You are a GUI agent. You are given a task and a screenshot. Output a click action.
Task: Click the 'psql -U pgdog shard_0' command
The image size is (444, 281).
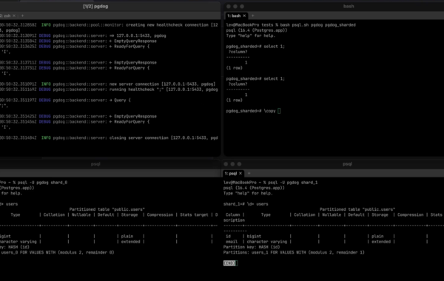(42, 183)
